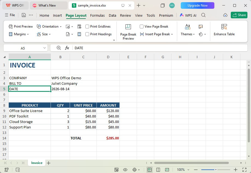The height and width of the screenshot is (173, 251).
Task: Click the zoom lens icon in the formula bar
Action: pos(59,48)
